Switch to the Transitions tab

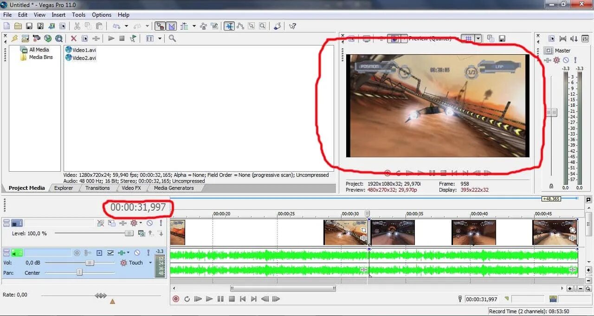point(97,188)
